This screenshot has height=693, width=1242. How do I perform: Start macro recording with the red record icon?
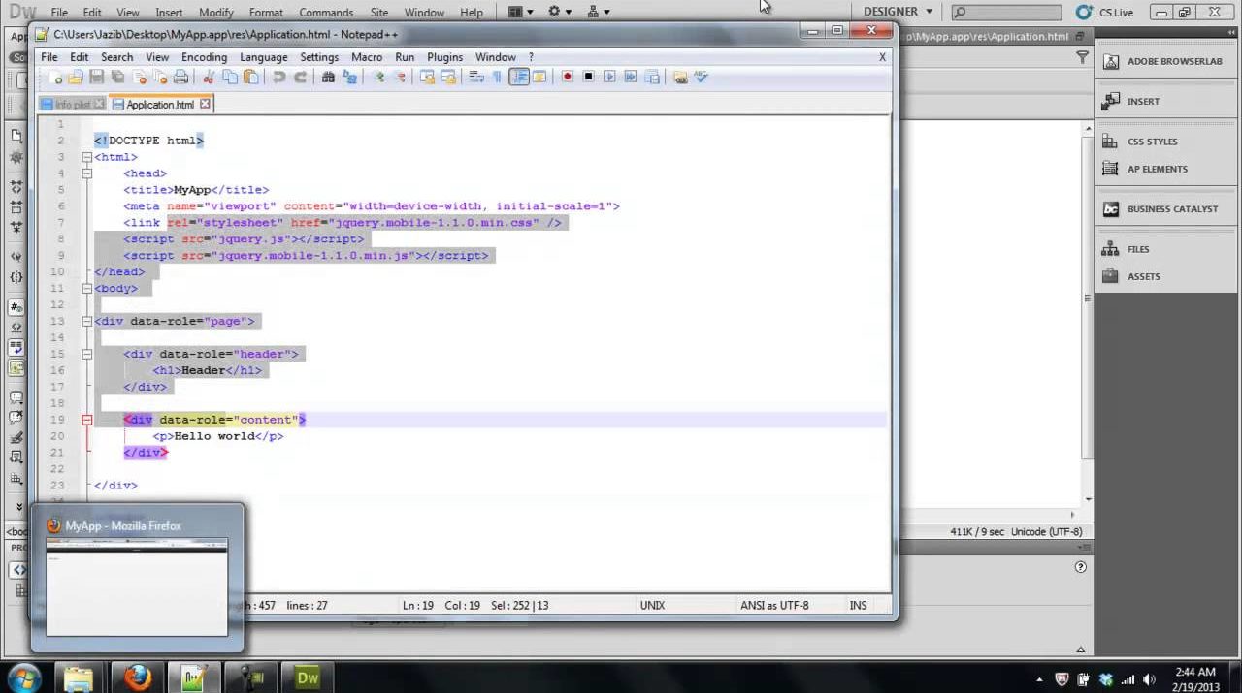click(568, 78)
